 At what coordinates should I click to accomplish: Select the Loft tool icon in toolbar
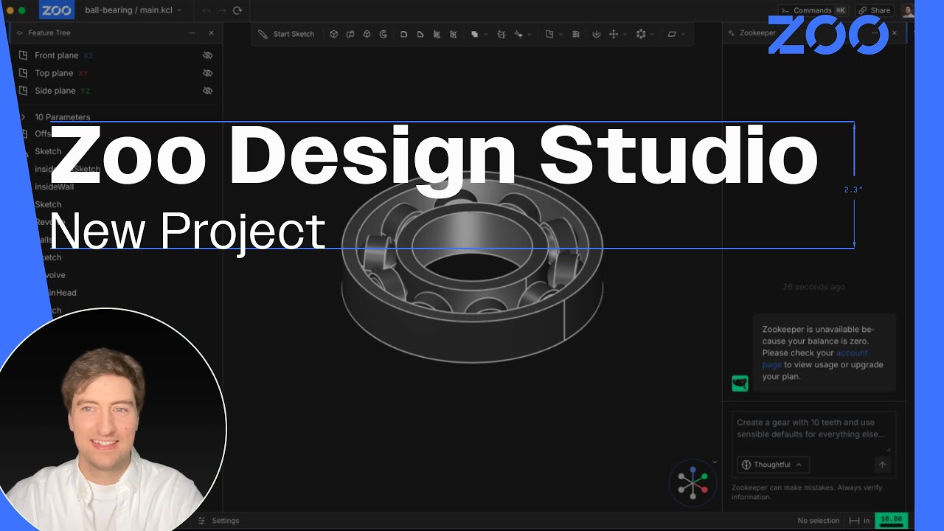pos(367,34)
